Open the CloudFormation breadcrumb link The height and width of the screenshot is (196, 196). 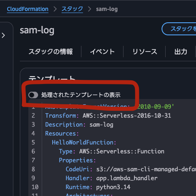[28, 9]
